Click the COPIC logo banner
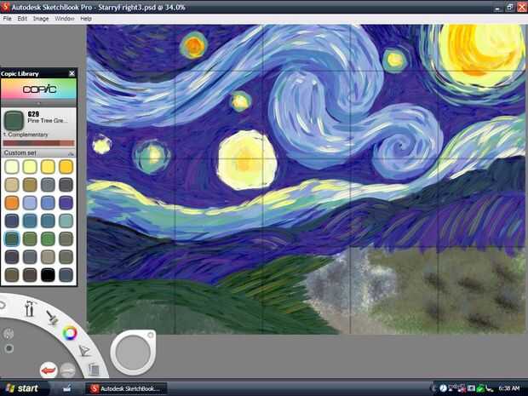Viewport: 528px width, 396px height. pyautogui.click(x=39, y=89)
